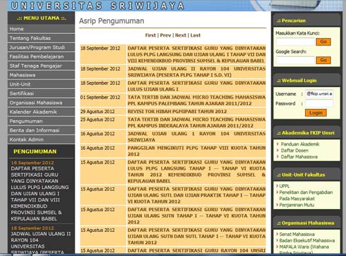Click the webmail Username field
346x256 pixels.
pos(319,94)
